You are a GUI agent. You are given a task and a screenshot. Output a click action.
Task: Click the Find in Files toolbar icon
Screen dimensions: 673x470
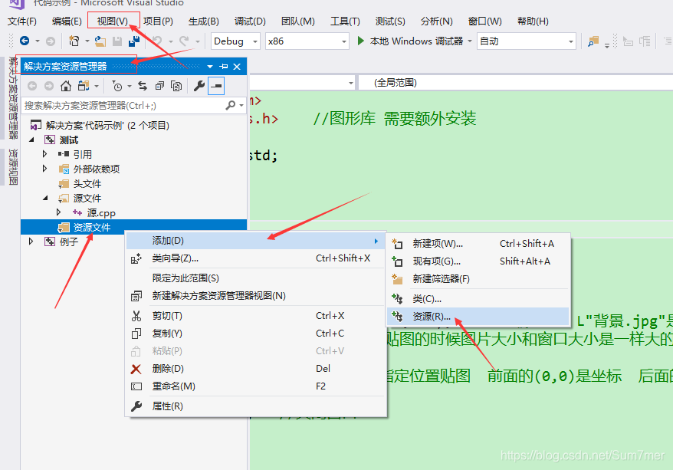(x=593, y=41)
